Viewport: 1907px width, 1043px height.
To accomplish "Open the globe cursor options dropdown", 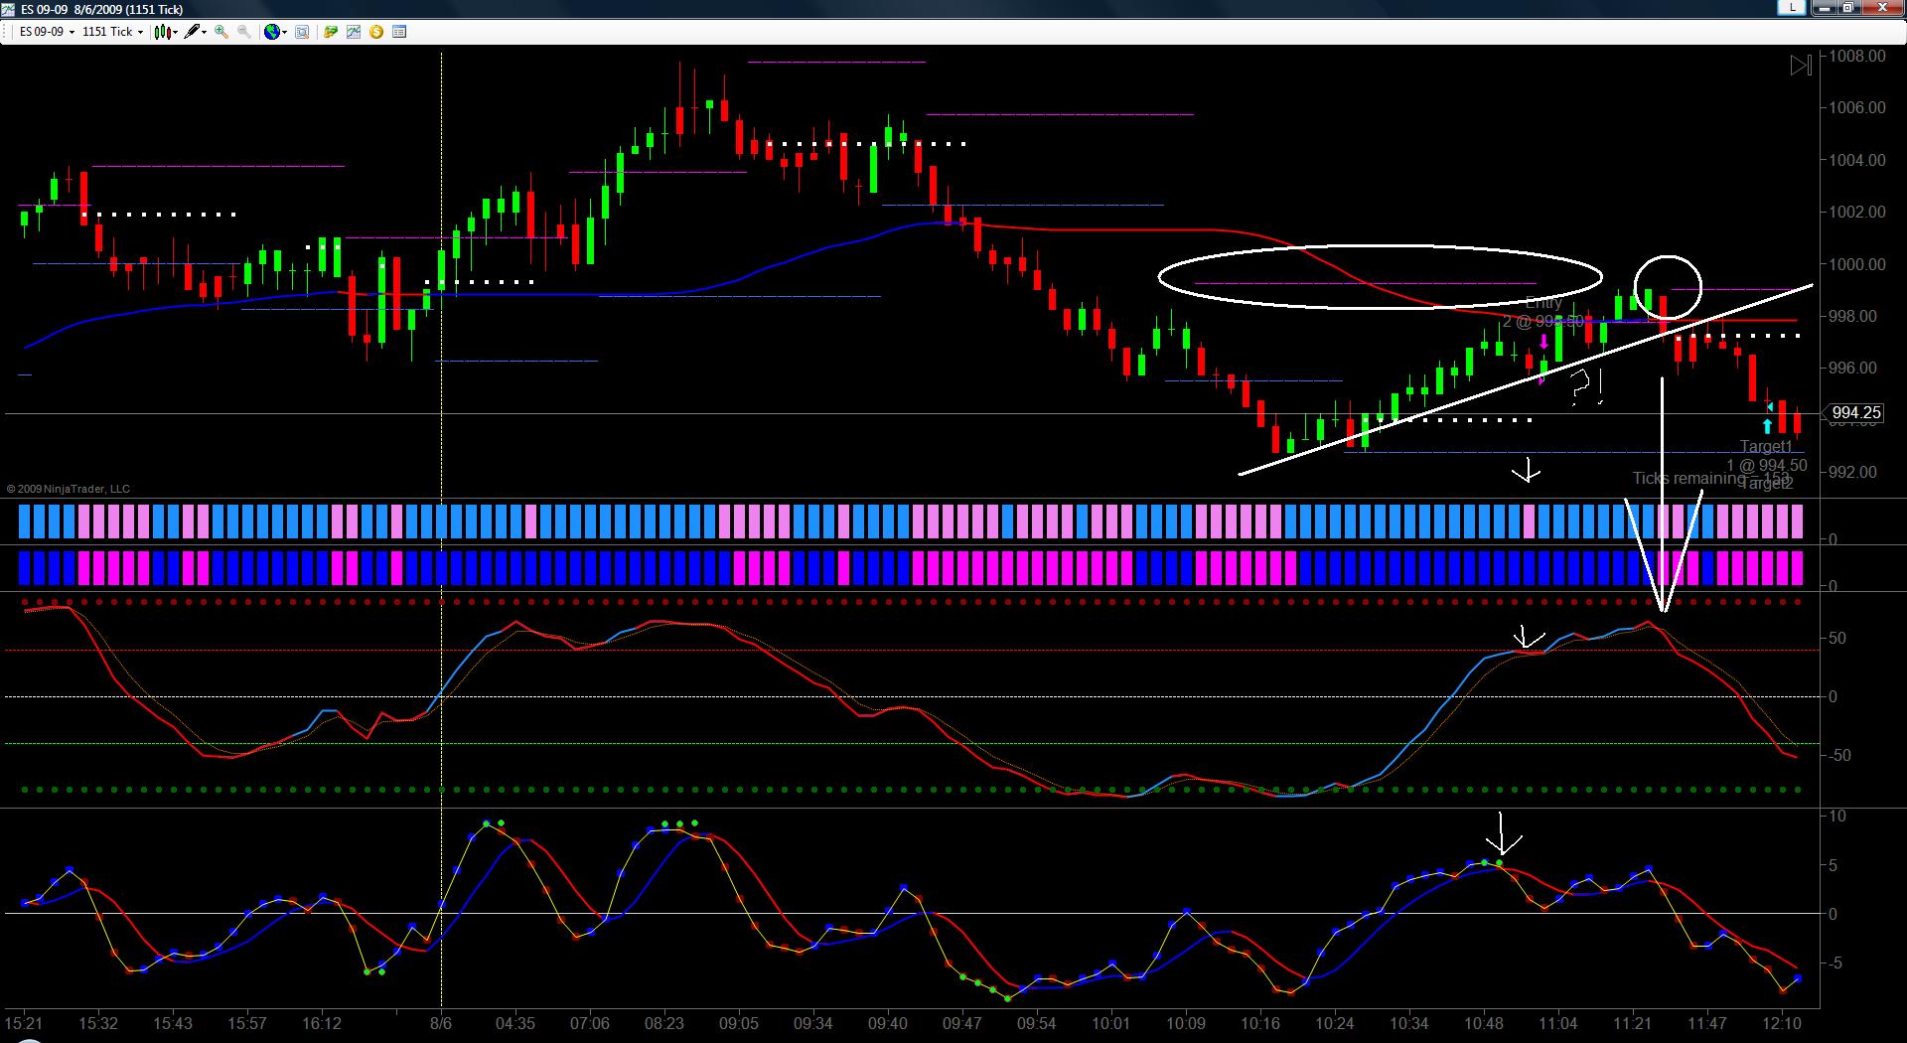I will pos(275,32).
